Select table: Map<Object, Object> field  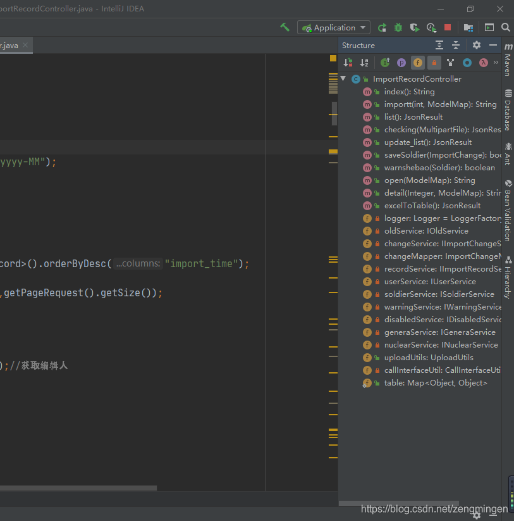click(x=436, y=383)
